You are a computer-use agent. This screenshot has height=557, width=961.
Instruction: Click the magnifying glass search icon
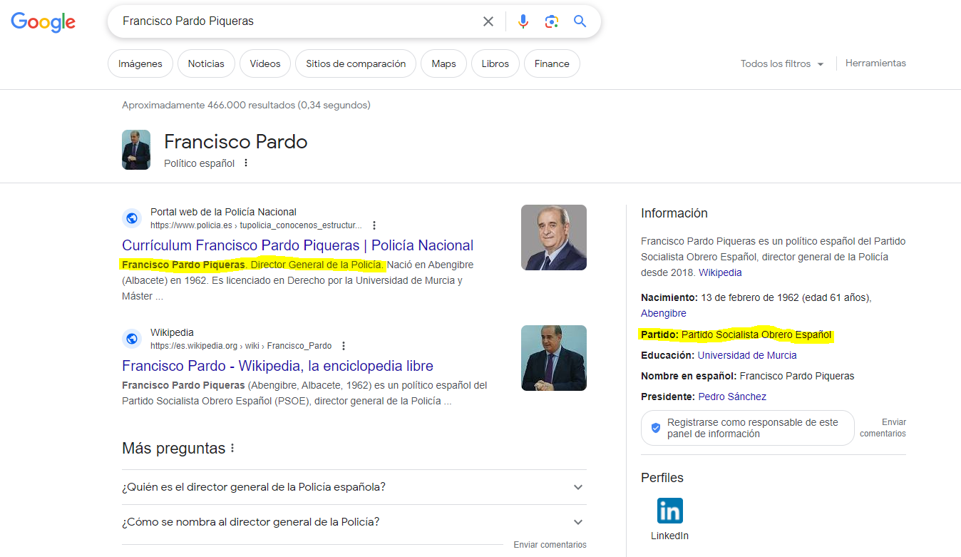coord(580,21)
